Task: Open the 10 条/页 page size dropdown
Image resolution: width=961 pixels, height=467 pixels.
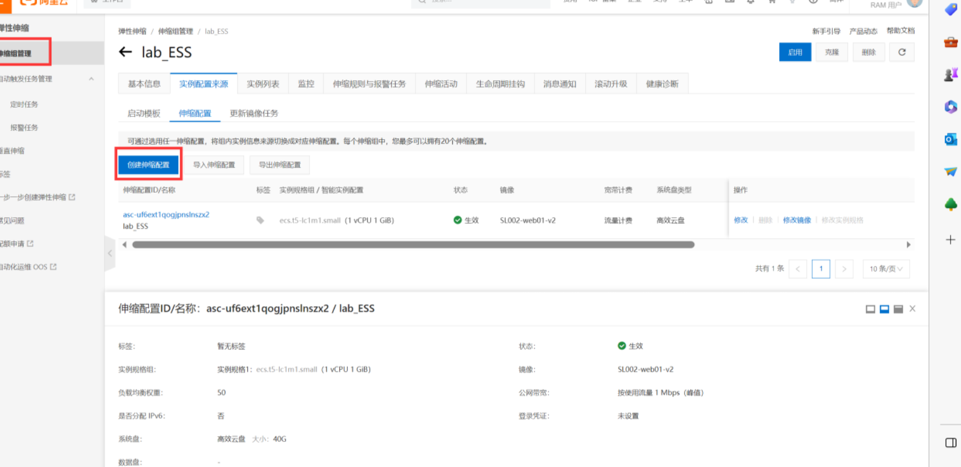Action: click(x=886, y=269)
